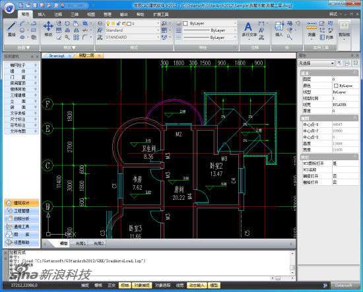Switch to the 注释 ribbon tab

[x=58, y=15]
